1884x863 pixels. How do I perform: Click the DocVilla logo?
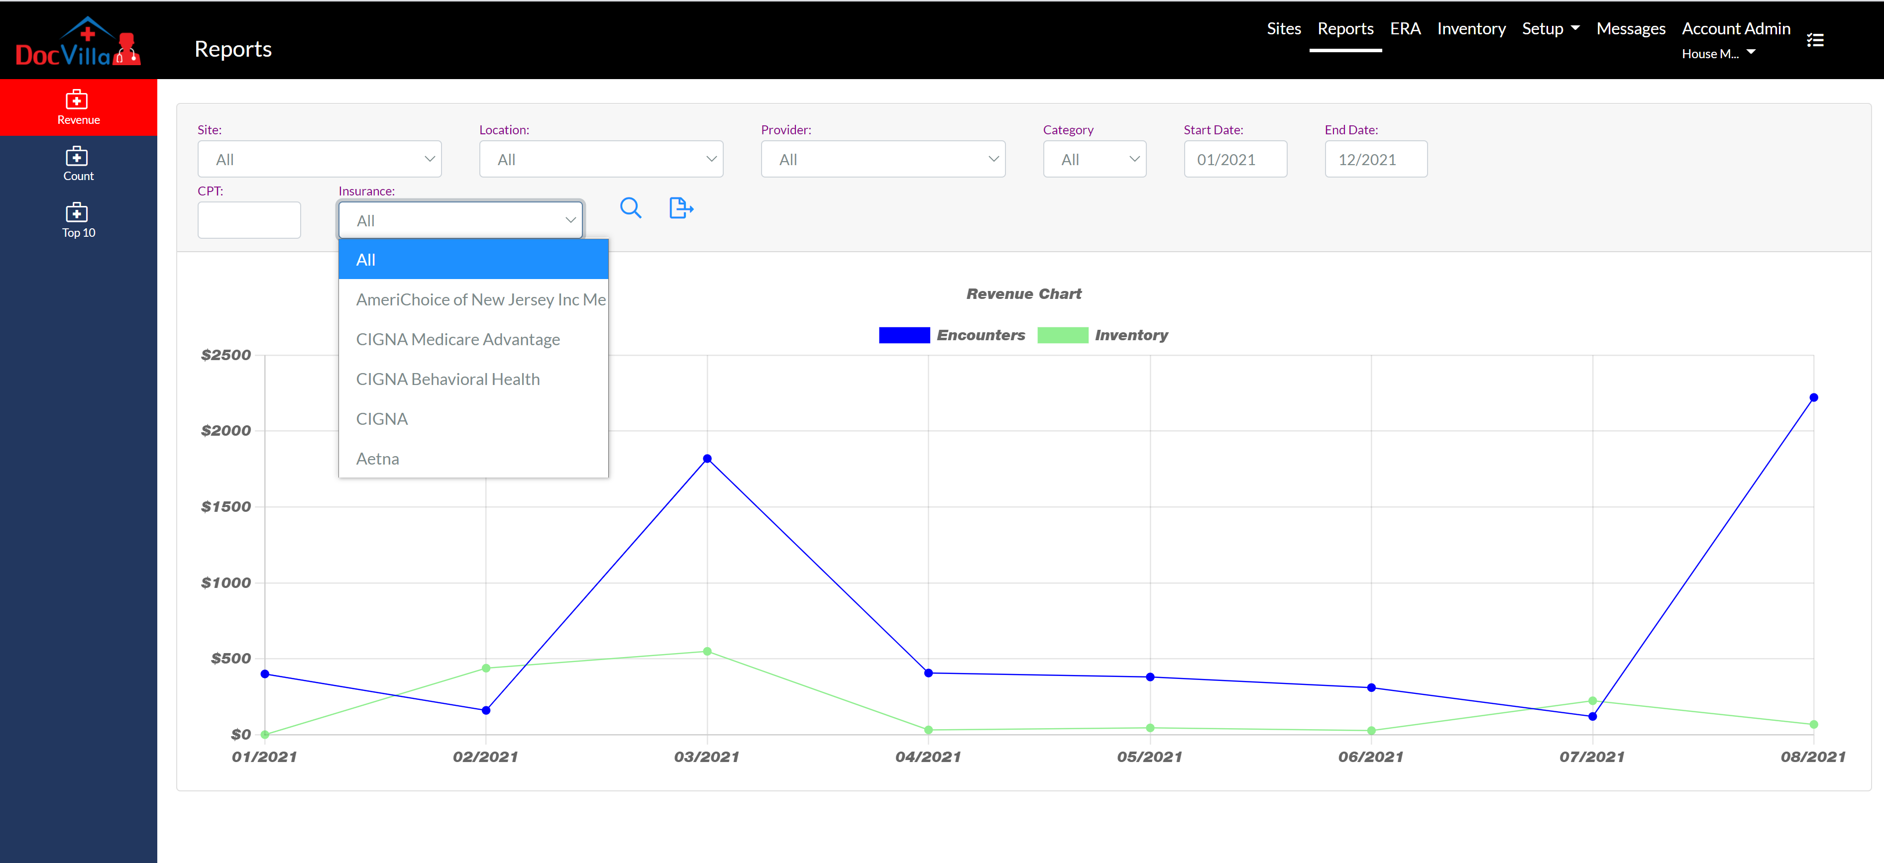tap(78, 42)
